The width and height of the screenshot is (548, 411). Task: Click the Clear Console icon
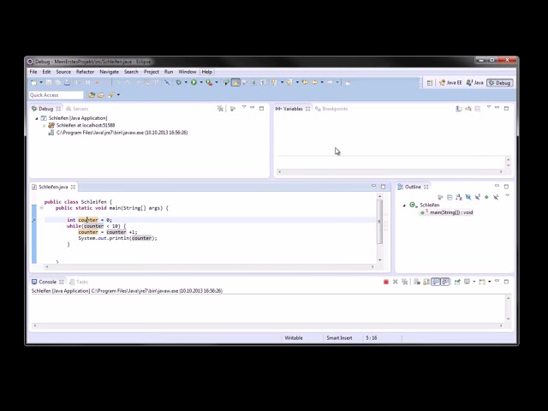[x=417, y=282]
